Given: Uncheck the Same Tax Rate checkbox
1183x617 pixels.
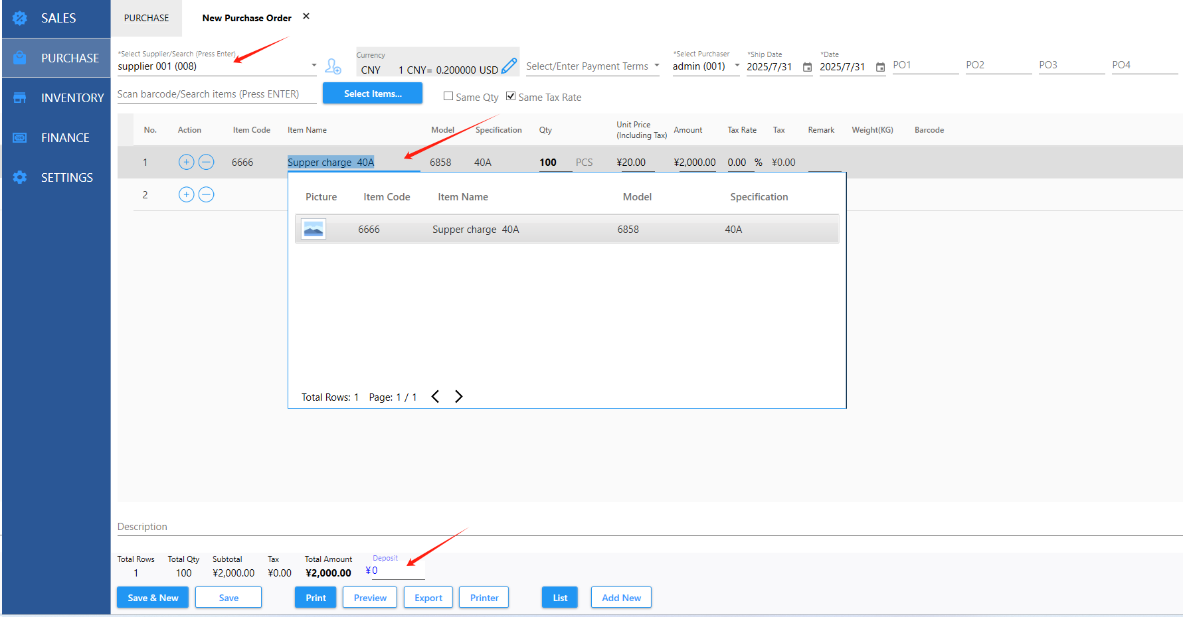Looking at the screenshot, I should click(x=511, y=96).
